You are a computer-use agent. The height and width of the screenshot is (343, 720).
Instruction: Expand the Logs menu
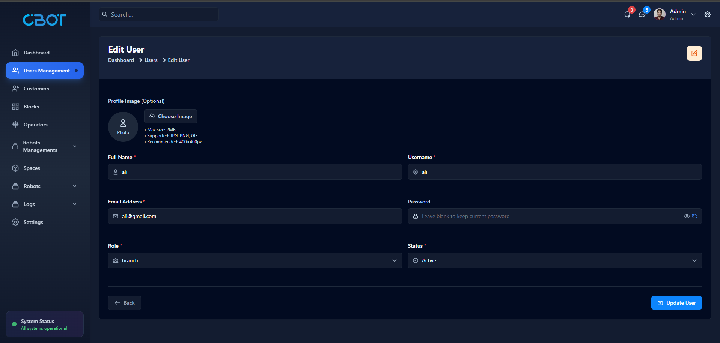coord(44,204)
